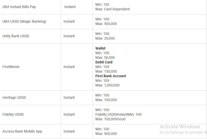207x139 pixels.
Task: Click the Wallet heading in FirstMonie limits
Action: (100, 48)
